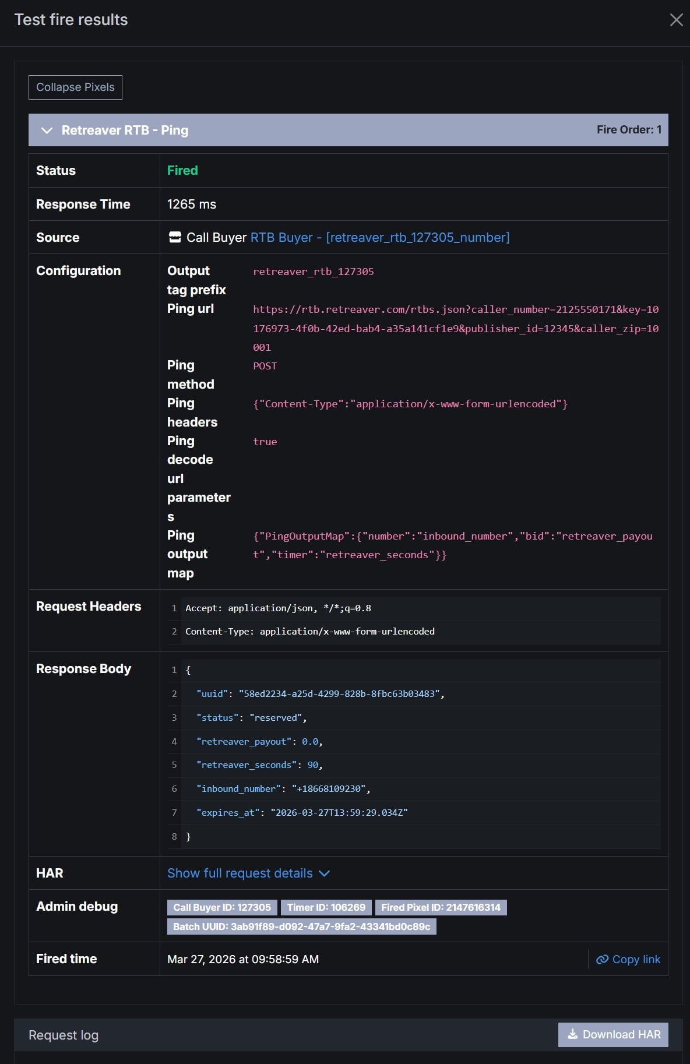Click the Status row label
This screenshot has height=1064, width=690.
[56, 171]
